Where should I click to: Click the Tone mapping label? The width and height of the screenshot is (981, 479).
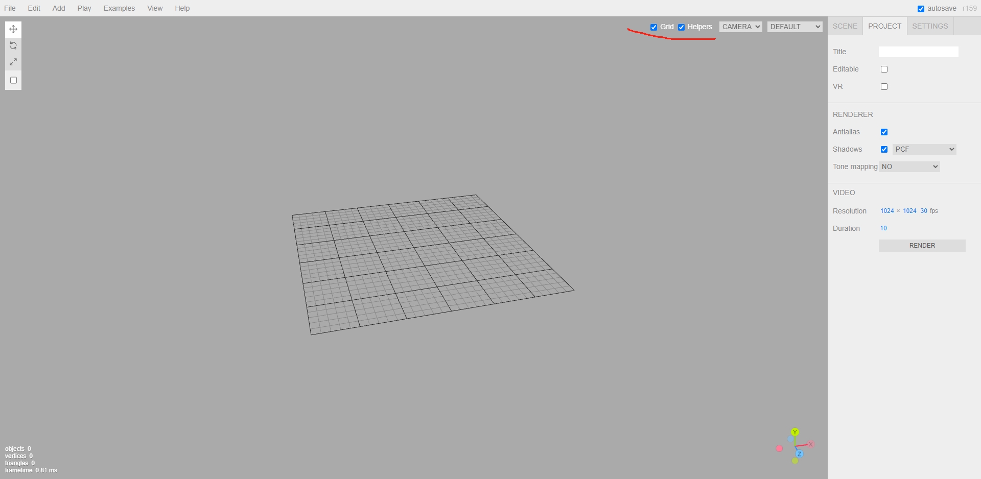pos(855,166)
